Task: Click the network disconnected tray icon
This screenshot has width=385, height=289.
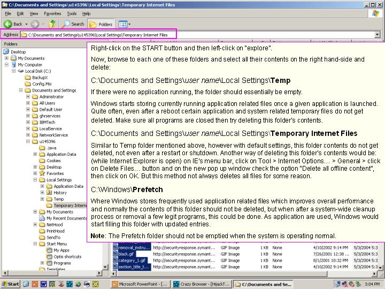Action: coord(344,284)
